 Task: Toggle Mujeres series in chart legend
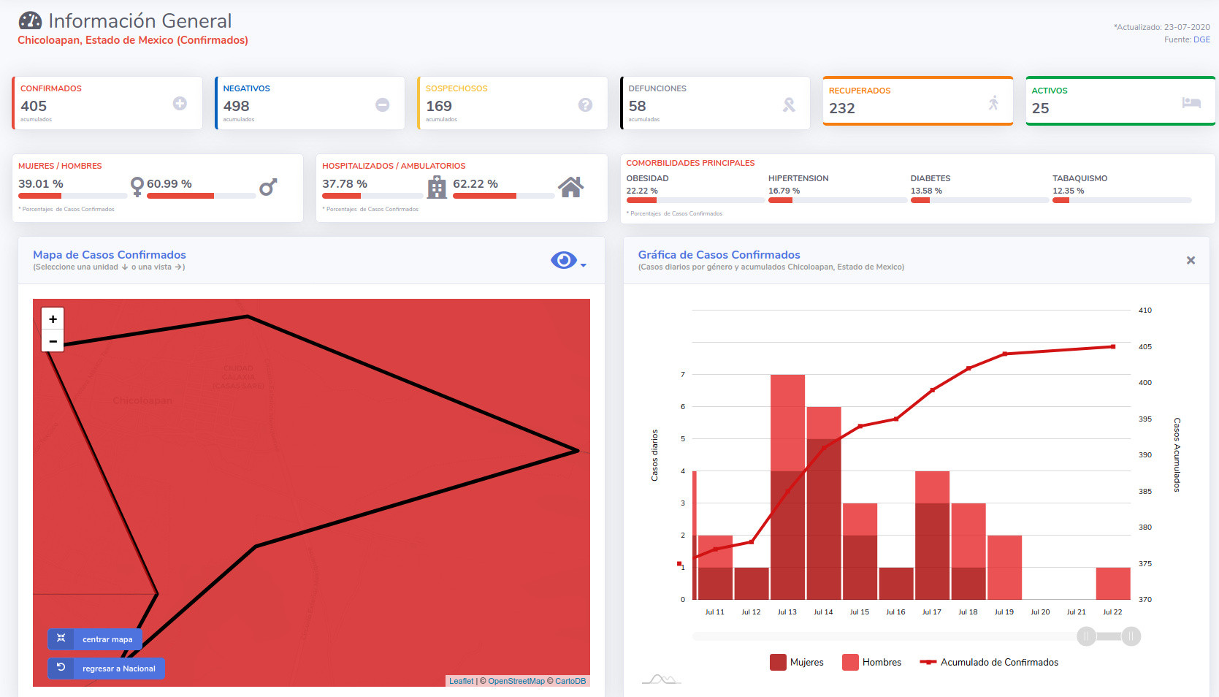[797, 662]
